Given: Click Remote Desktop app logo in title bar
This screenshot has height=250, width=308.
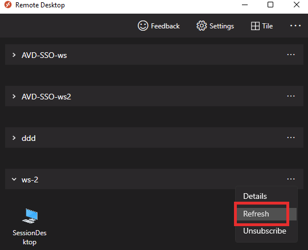Looking at the screenshot, I should (8, 5).
